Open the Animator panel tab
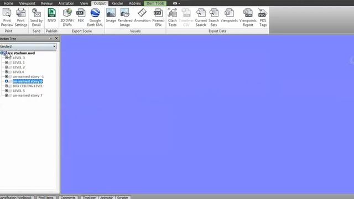354x199 pixels. click(106, 197)
